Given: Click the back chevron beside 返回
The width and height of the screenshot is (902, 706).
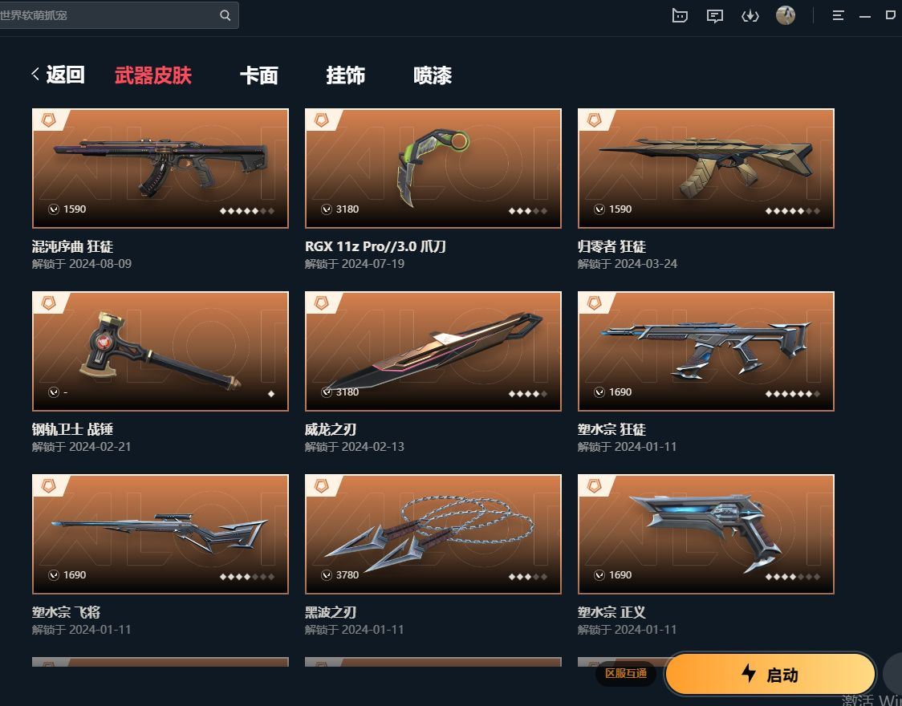Looking at the screenshot, I should point(35,74).
